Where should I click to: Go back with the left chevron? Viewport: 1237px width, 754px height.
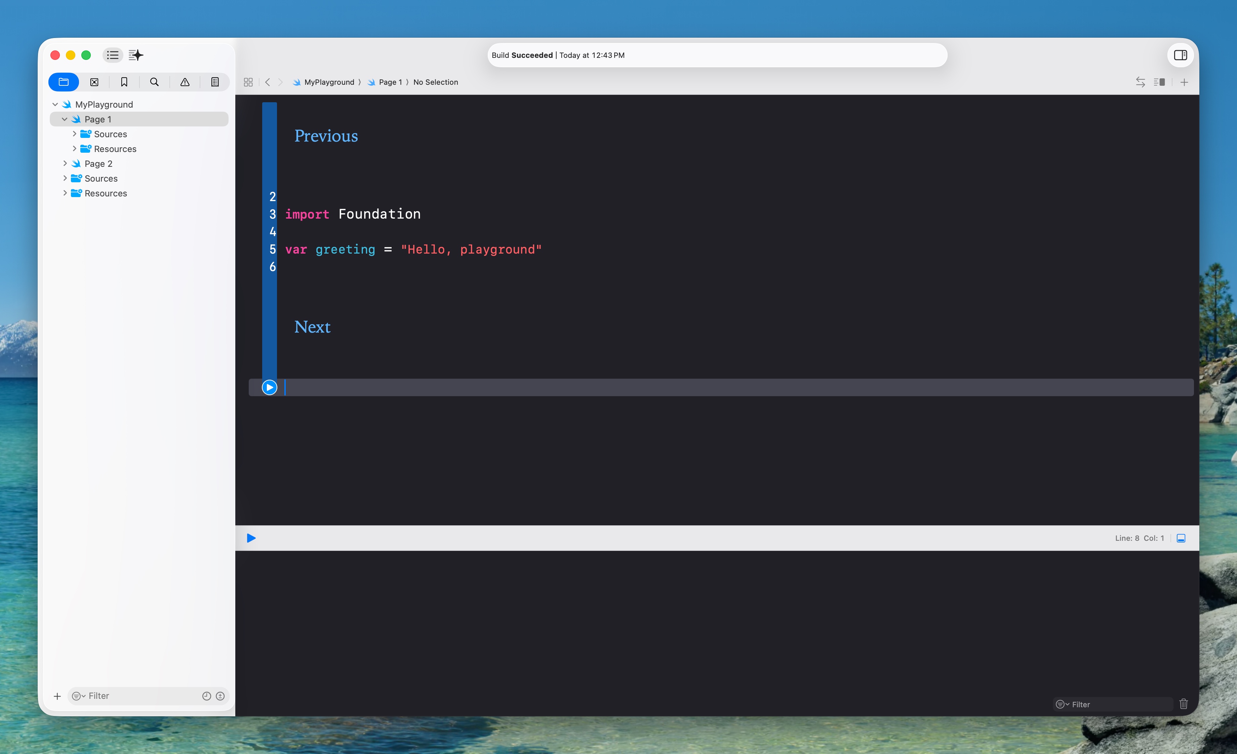click(x=268, y=82)
